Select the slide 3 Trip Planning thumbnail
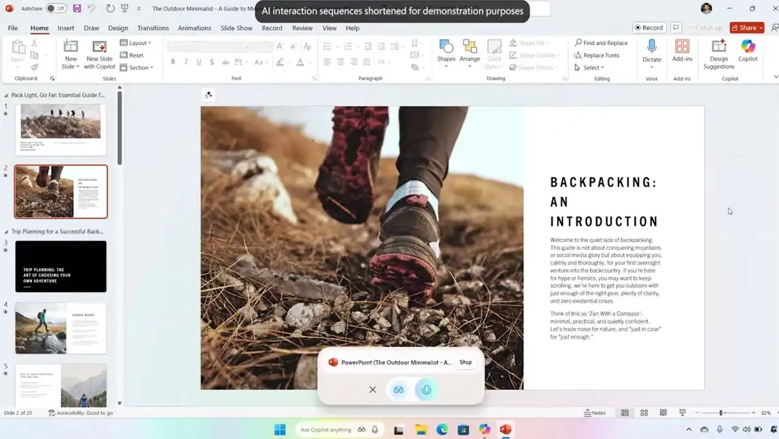 point(61,266)
